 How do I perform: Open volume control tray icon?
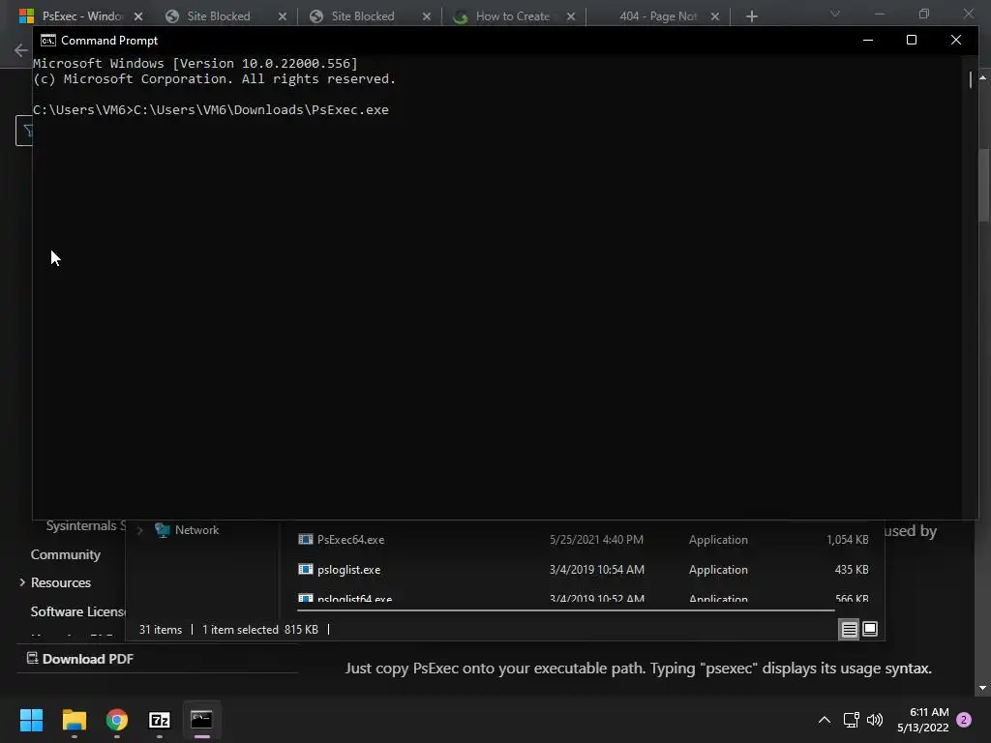point(875,720)
